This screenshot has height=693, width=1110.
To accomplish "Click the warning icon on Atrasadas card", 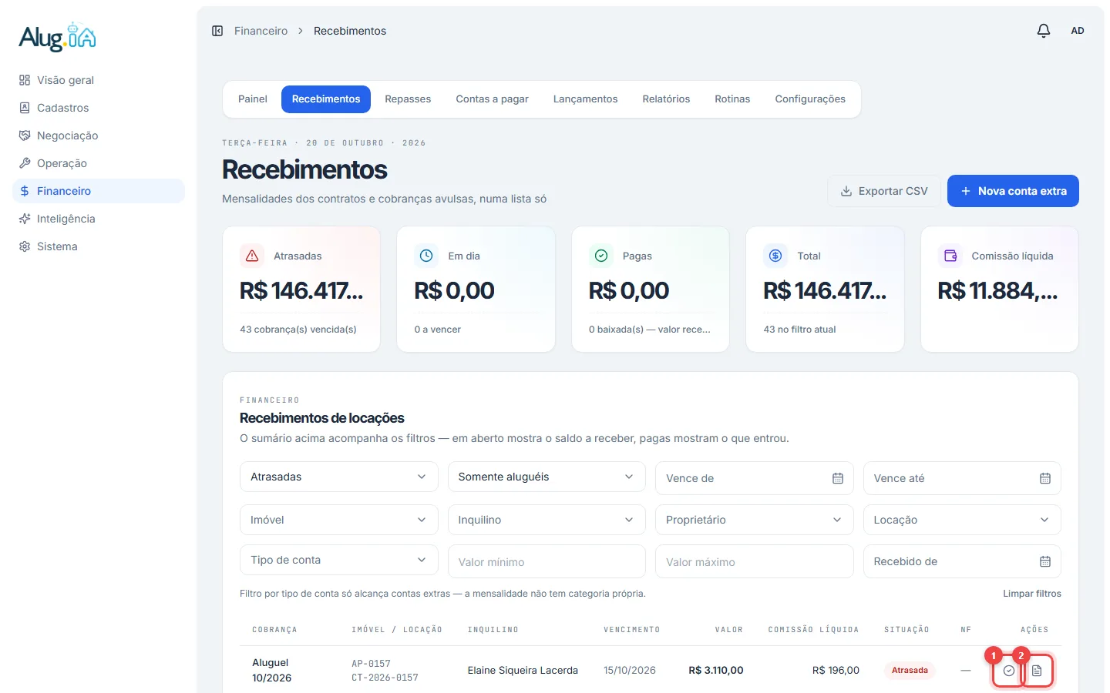I will [252, 256].
